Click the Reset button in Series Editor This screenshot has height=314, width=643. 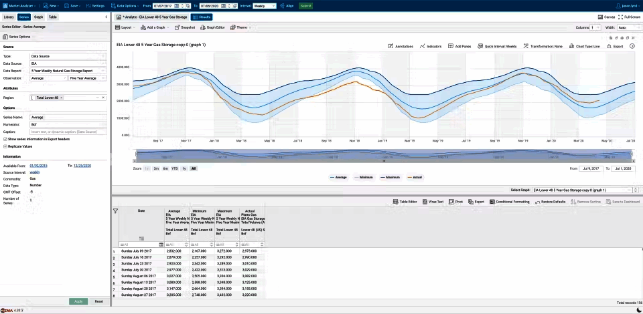point(98,301)
